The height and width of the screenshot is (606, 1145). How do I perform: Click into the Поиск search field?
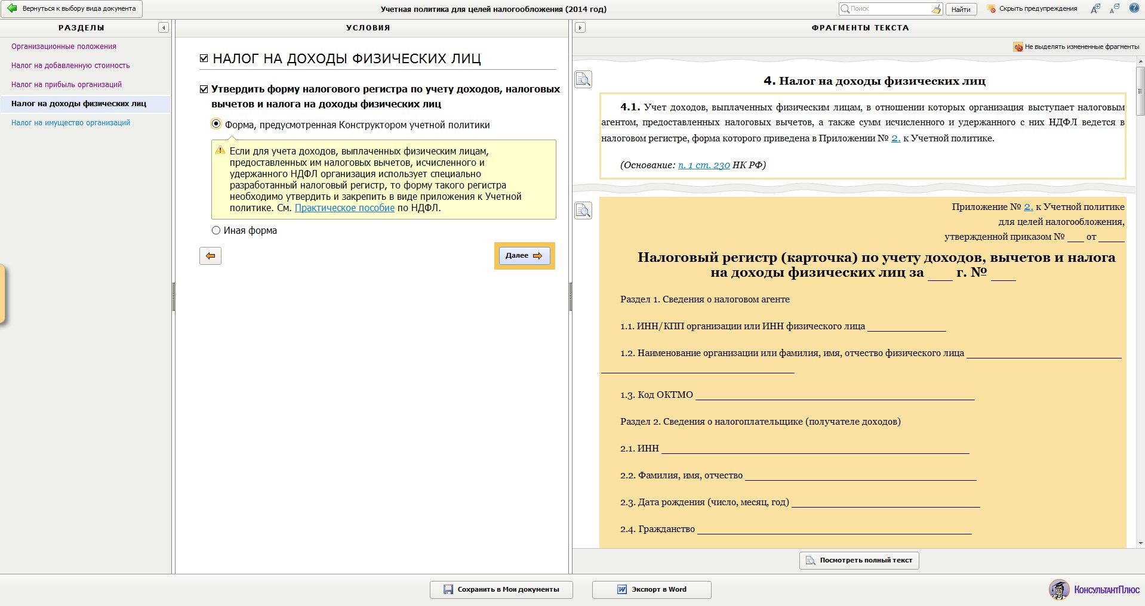click(888, 9)
